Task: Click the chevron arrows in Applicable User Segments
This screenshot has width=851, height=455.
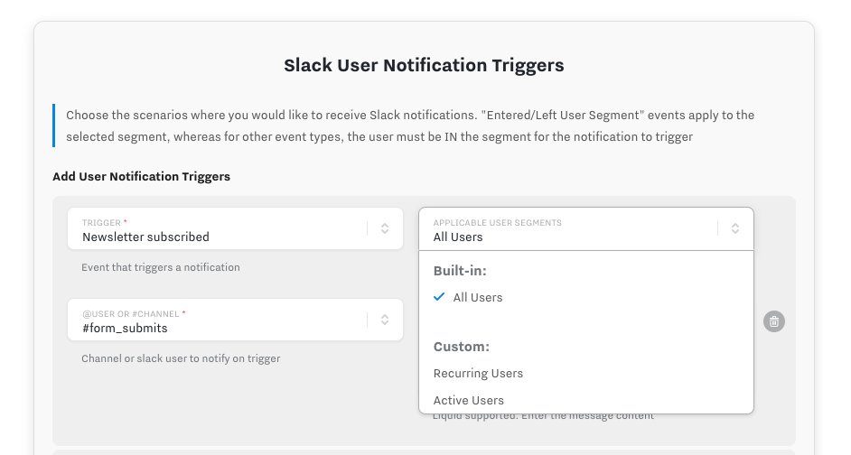Action: 735,228
